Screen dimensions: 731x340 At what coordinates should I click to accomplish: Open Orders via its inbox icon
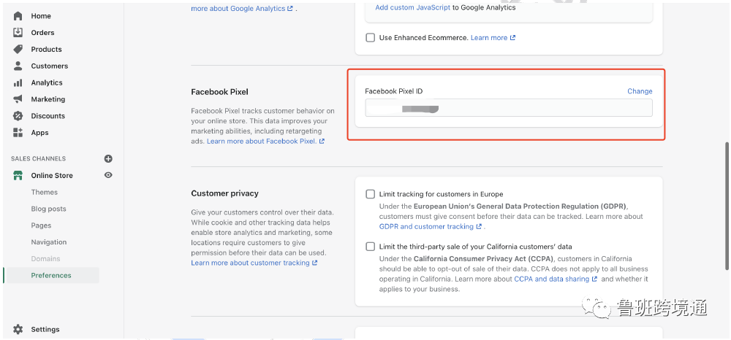pos(18,33)
